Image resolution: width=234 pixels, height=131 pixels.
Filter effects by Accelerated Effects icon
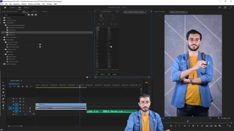[x=29, y=15]
